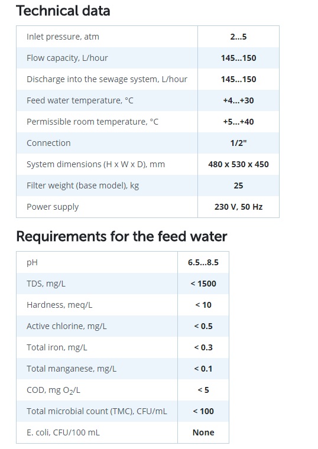Select the Active chlorine, mg/L label

(66, 326)
